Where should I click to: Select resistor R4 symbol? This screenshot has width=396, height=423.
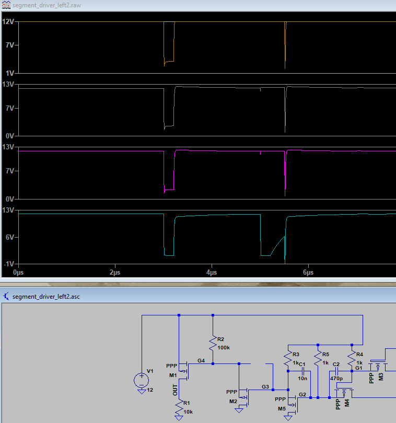(352, 358)
